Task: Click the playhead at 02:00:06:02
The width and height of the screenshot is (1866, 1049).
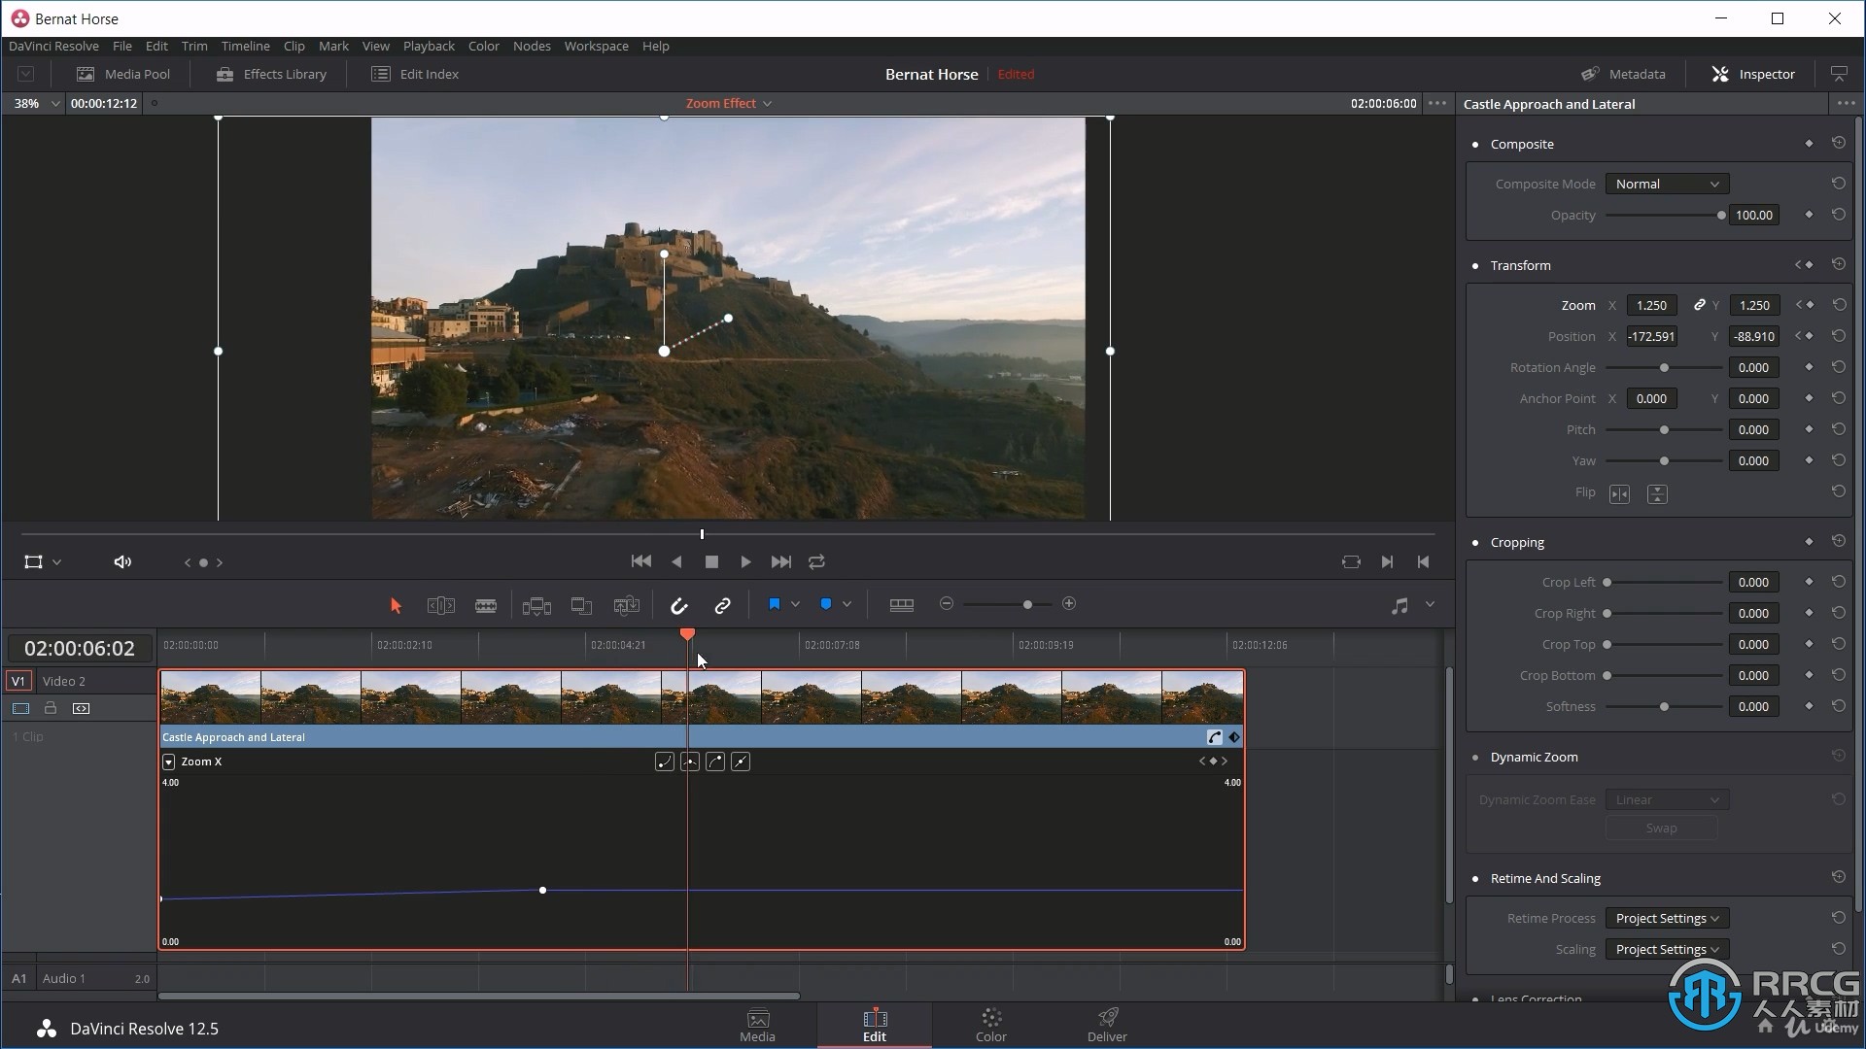Action: (688, 636)
